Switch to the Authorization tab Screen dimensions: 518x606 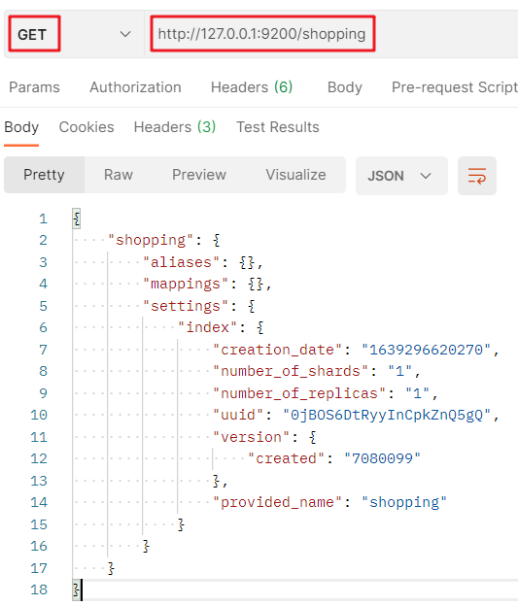click(x=135, y=87)
